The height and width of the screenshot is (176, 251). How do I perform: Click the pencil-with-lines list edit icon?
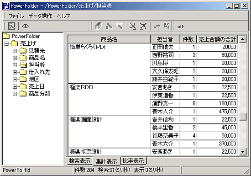tap(119, 26)
